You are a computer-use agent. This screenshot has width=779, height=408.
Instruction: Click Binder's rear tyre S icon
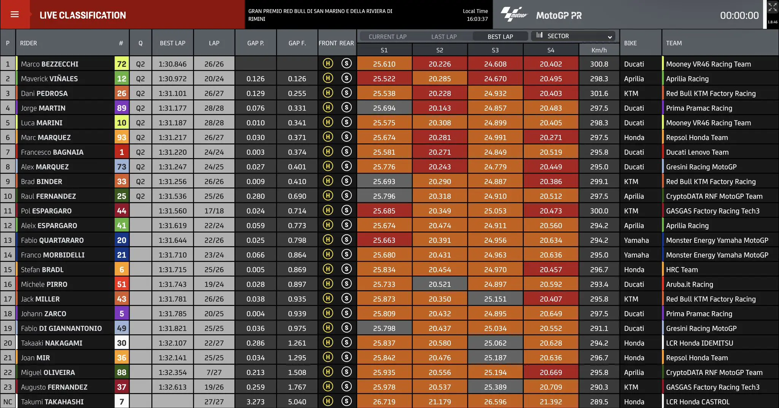point(346,181)
